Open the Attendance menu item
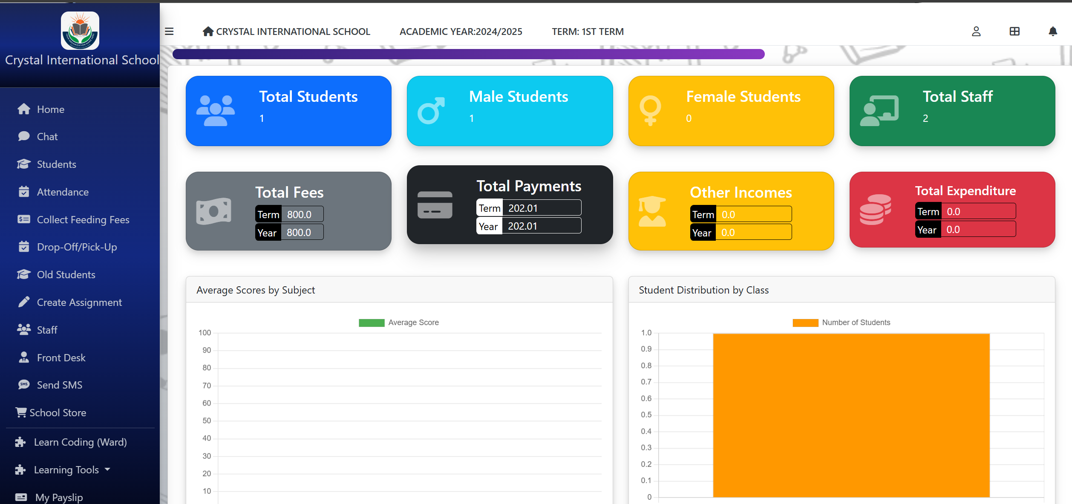1072x504 pixels. click(63, 192)
